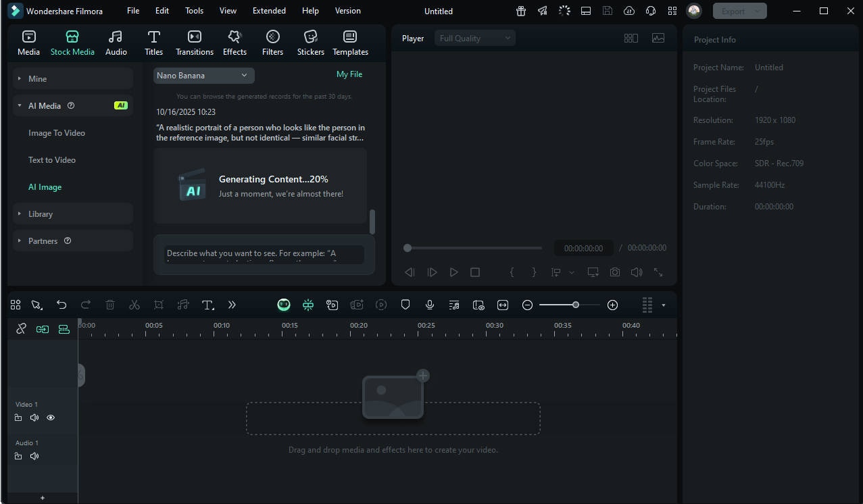Expand the Library section
This screenshot has width=863, height=504.
click(73, 213)
